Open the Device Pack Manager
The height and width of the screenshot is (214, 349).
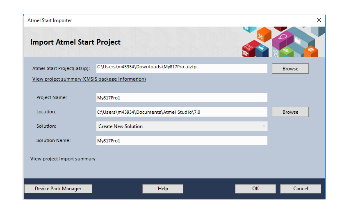coord(58,189)
